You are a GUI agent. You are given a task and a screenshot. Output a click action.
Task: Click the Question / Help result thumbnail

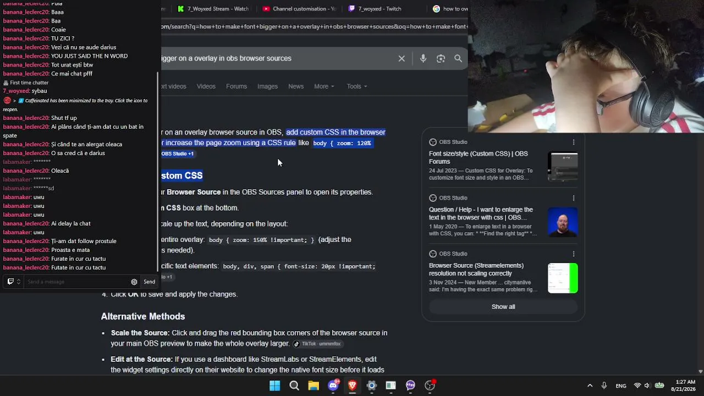[x=563, y=222]
